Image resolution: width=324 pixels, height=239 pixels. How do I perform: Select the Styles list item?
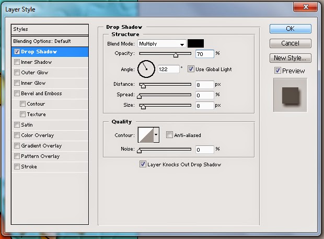[50, 29]
